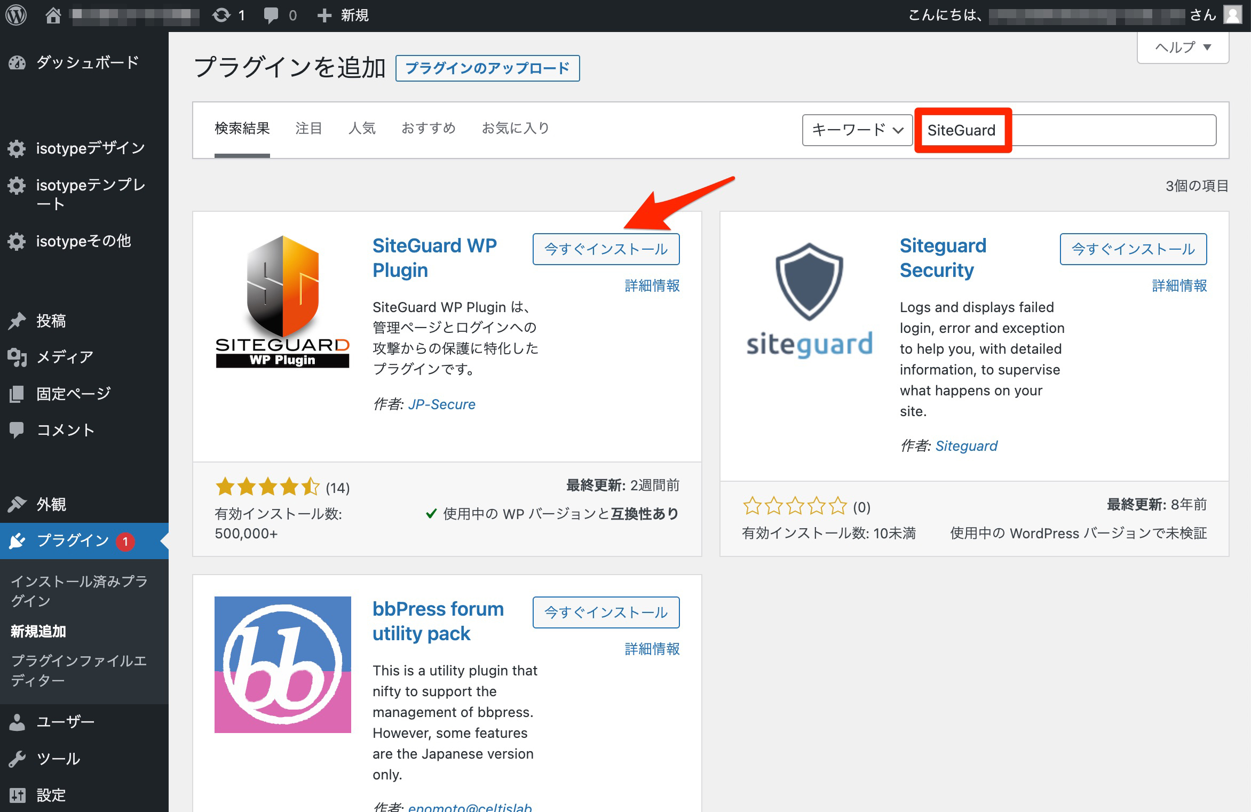1251x812 pixels.
Task: Click the five-star rating of SiteGuard WP Plugin
Action: 267,487
